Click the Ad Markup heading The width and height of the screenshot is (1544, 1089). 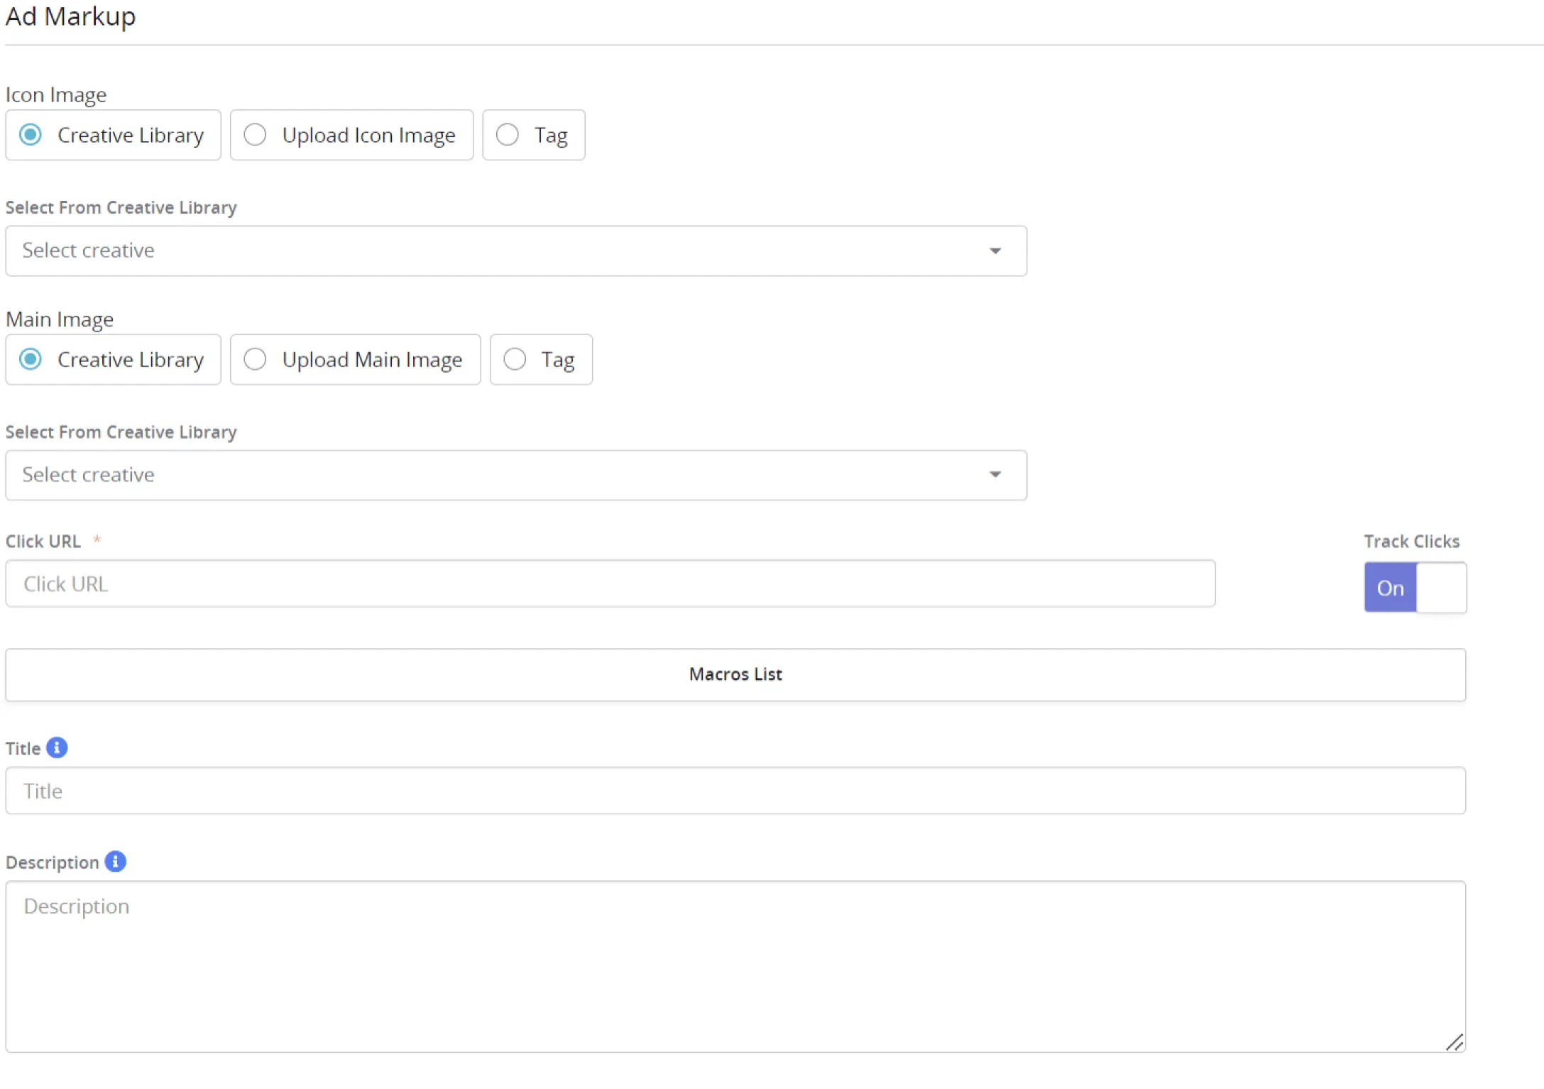click(x=70, y=16)
